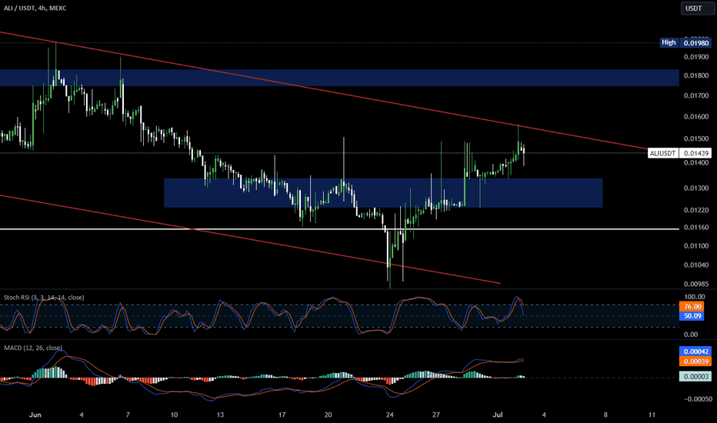The height and width of the screenshot is (423, 717).
Task: Click the 0.01160 price axis label
Action: point(696,228)
